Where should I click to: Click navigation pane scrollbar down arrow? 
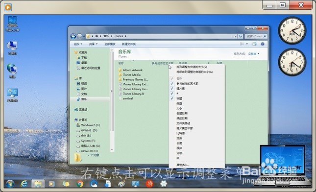(112, 150)
